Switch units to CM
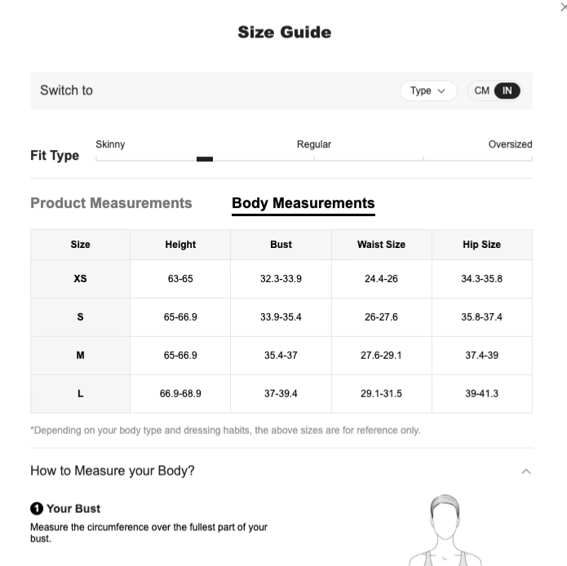 click(x=481, y=91)
